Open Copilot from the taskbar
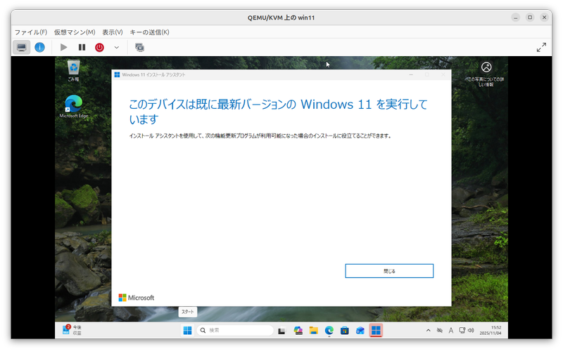This screenshot has height=351, width=563. 298,330
